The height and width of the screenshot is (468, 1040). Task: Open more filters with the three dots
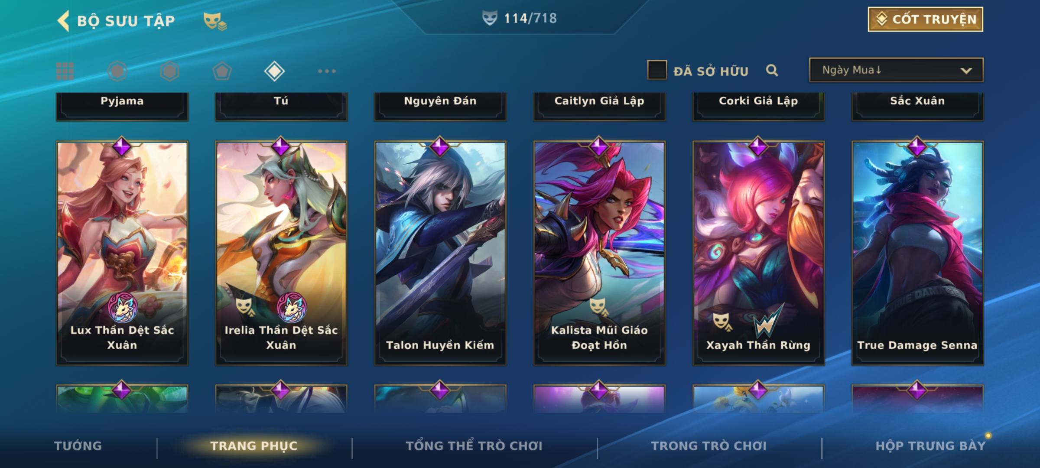pos(327,71)
